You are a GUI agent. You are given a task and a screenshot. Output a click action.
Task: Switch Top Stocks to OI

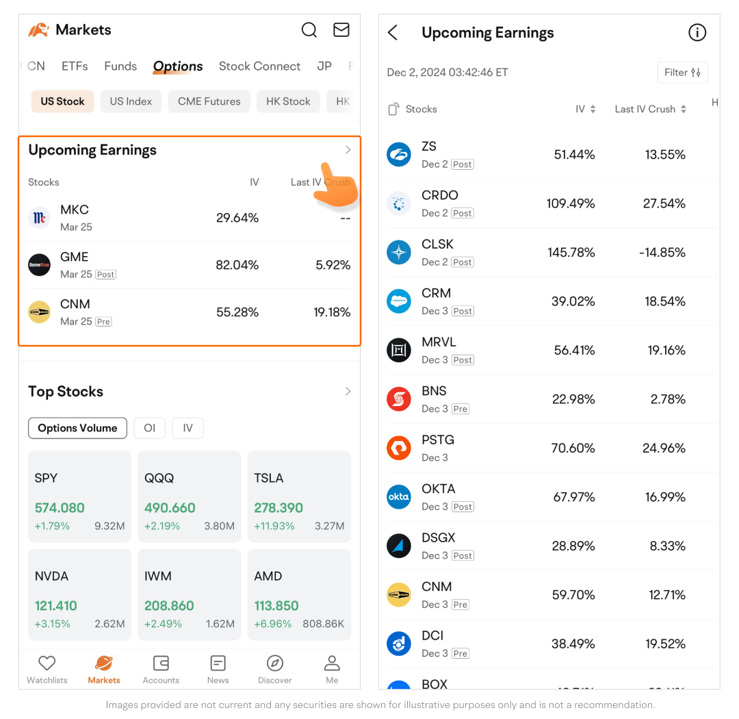pos(149,428)
